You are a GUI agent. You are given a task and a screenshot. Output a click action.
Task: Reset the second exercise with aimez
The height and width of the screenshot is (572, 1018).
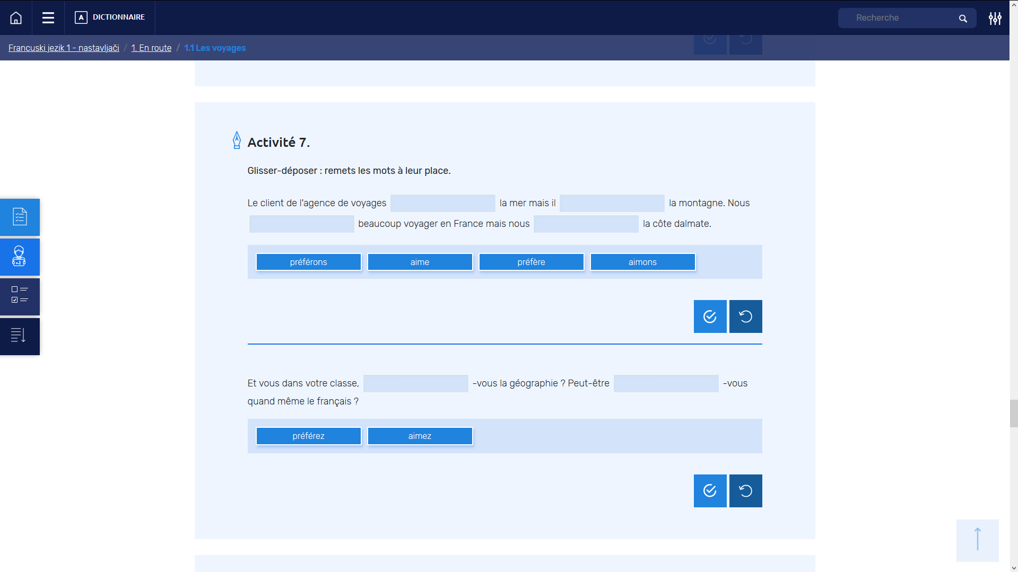[x=745, y=491]
